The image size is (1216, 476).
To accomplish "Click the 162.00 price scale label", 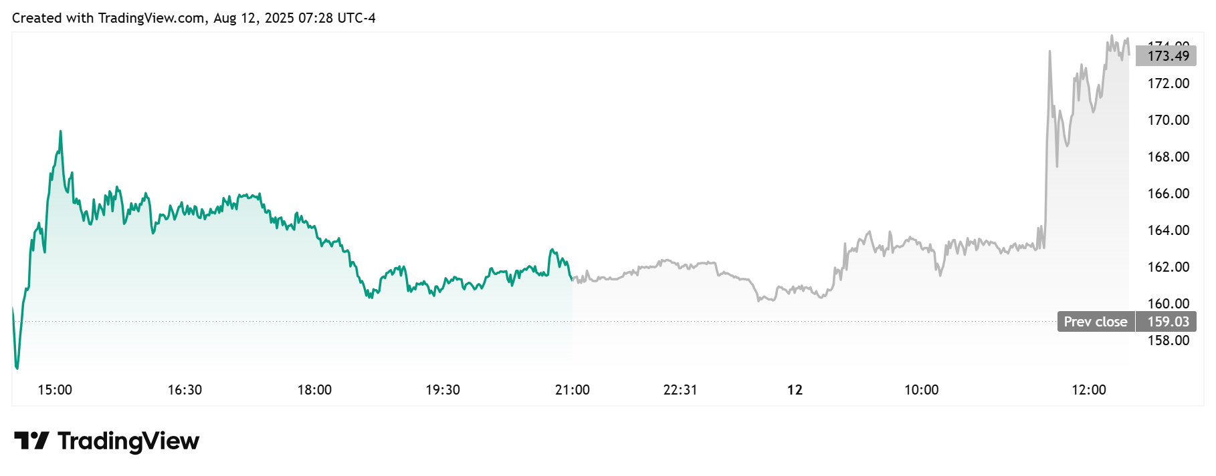I will point(1168,267).
